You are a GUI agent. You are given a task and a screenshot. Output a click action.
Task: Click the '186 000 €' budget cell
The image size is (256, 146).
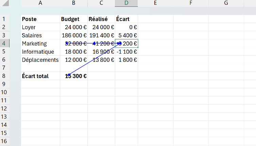(74, 35)
